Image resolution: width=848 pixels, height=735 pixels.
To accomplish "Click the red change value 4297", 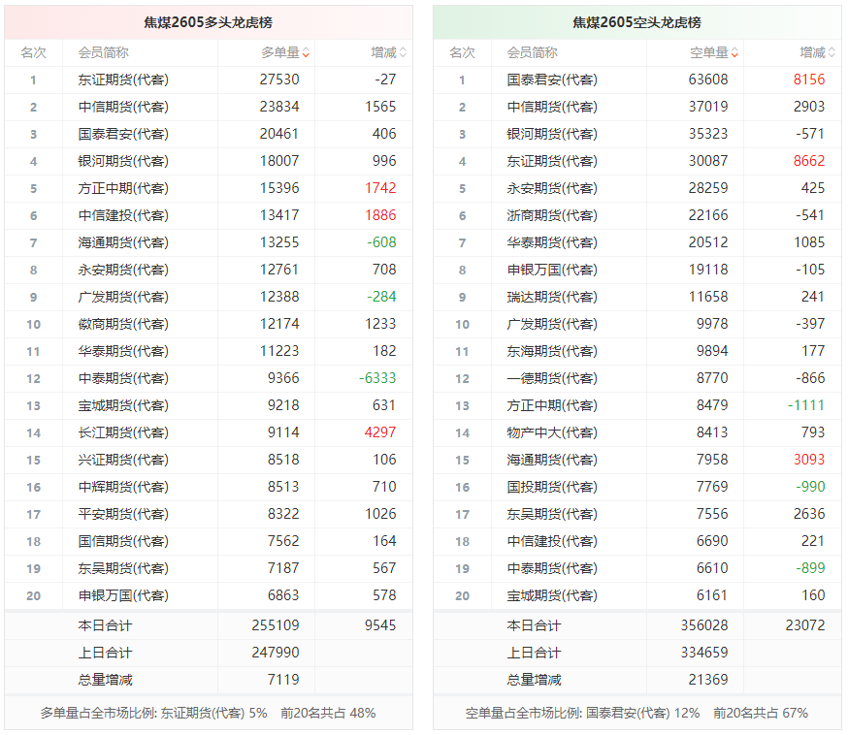I will pyautogui.click(x=380, y=432).
